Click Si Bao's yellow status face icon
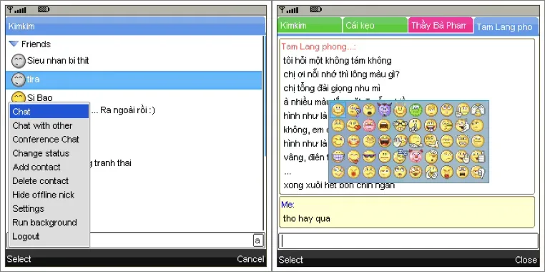This screenshot has height=272, width=545. tap(19, 97)
